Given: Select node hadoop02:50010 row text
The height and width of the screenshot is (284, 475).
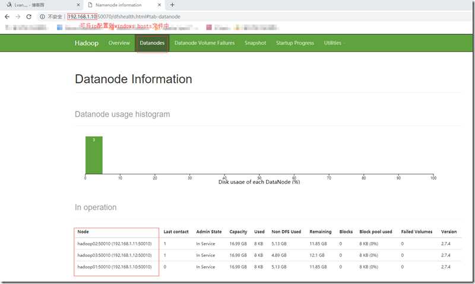Looking at the screenshot, I should coord(115,244).
